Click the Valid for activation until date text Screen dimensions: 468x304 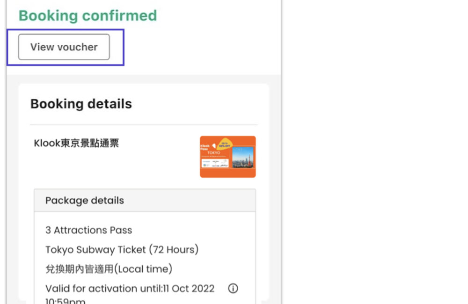coord(130,288)
